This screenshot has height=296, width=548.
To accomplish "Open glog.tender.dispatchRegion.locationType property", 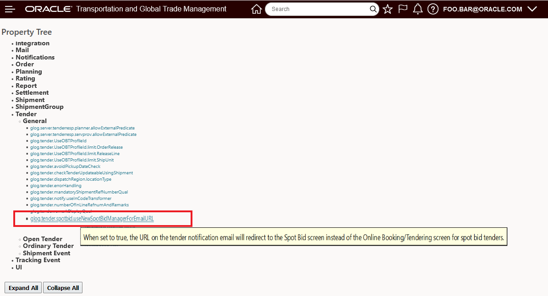I will 71,179.
